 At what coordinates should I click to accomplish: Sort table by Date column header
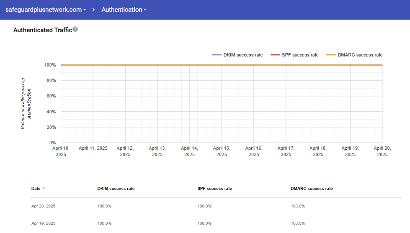[x=36, y=189]
